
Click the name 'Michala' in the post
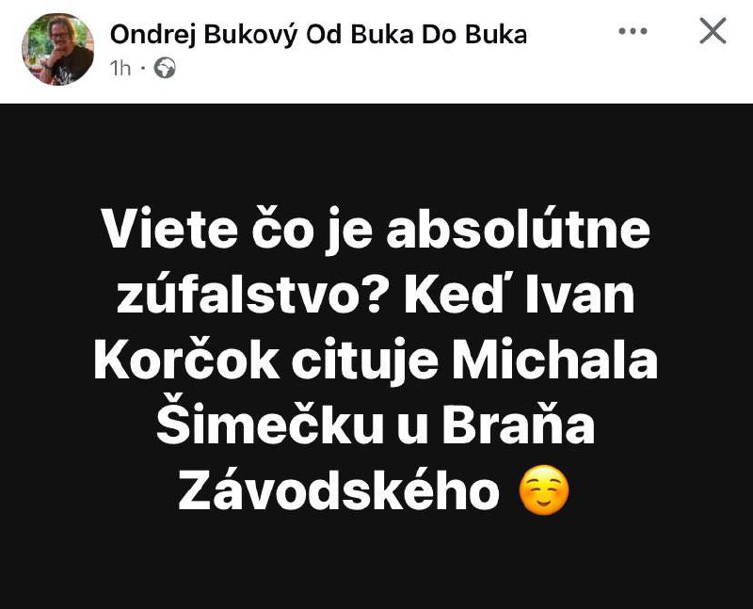coord(554,360)
